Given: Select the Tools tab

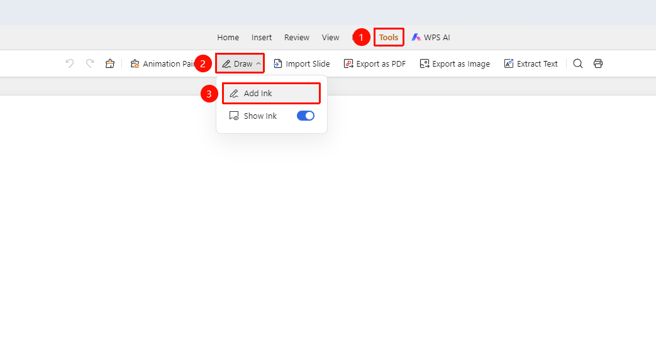Looking at the screenshot, I should (x=389, y=37).
